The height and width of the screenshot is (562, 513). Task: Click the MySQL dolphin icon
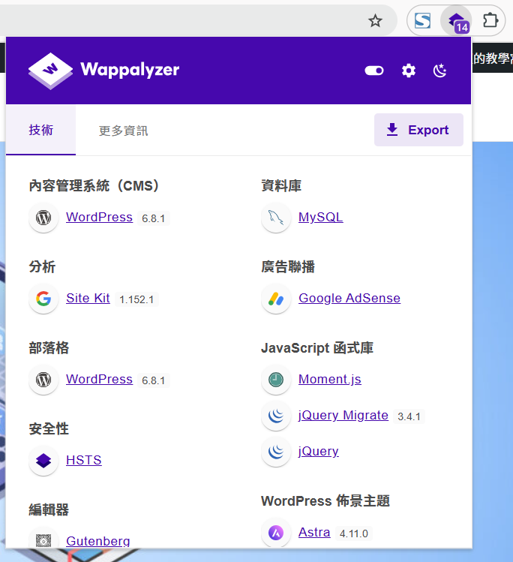pyautogui.click(x=276, y=218)
